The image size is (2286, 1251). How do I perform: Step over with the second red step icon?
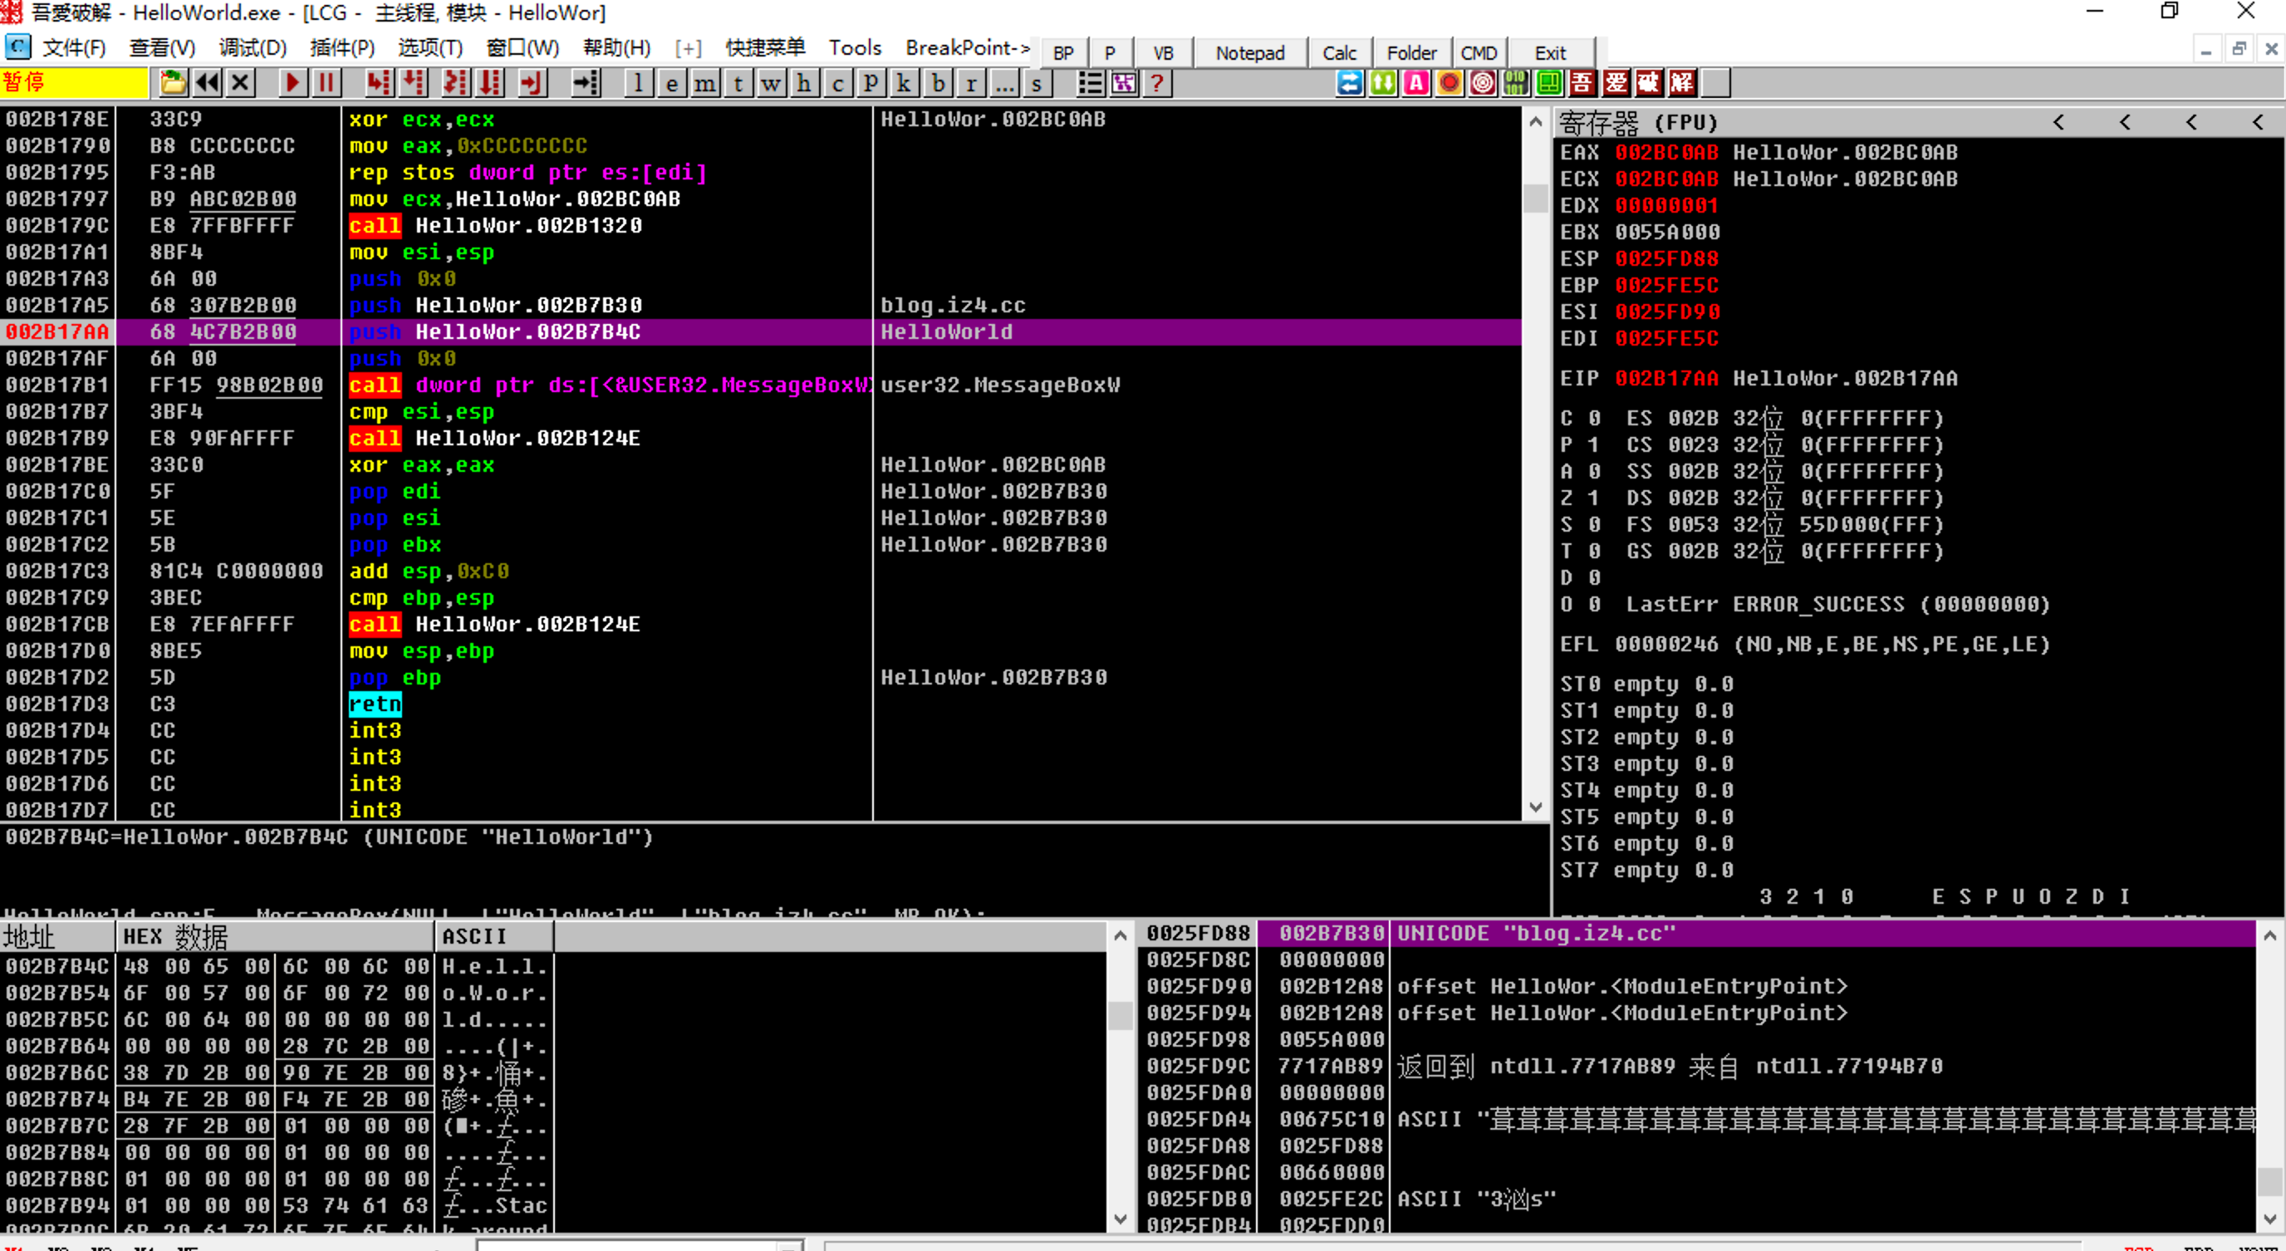[x=414, y=83]
